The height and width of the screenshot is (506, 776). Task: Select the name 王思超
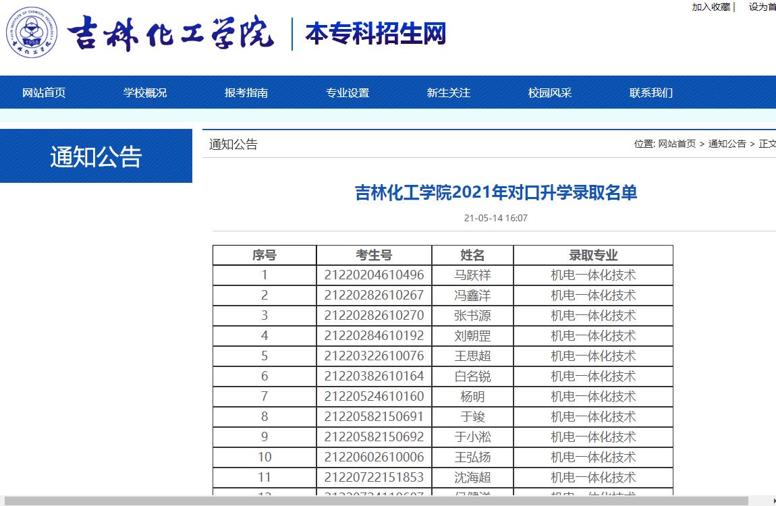click(472, 356)
